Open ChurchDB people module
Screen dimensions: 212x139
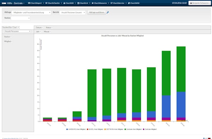(x=69, y=3)
